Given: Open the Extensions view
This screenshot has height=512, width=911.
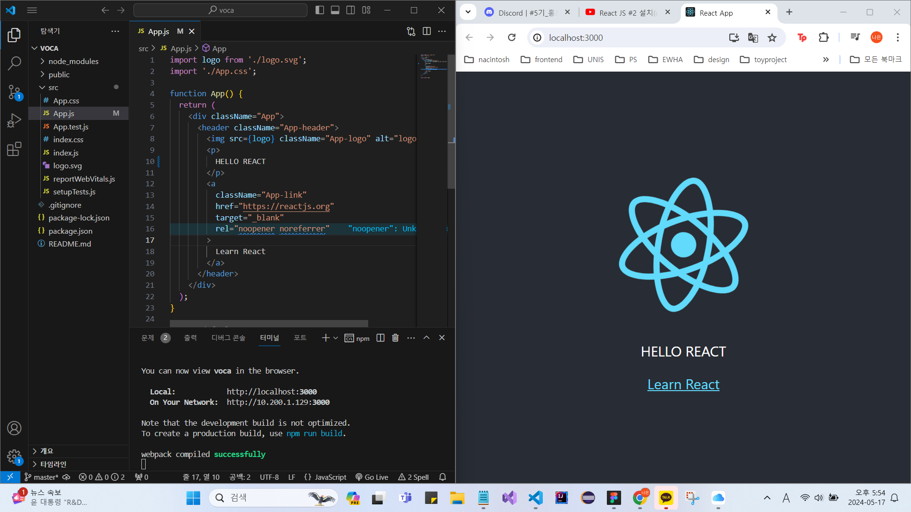Looking at the screenshot, I should (x=14, y=149).
